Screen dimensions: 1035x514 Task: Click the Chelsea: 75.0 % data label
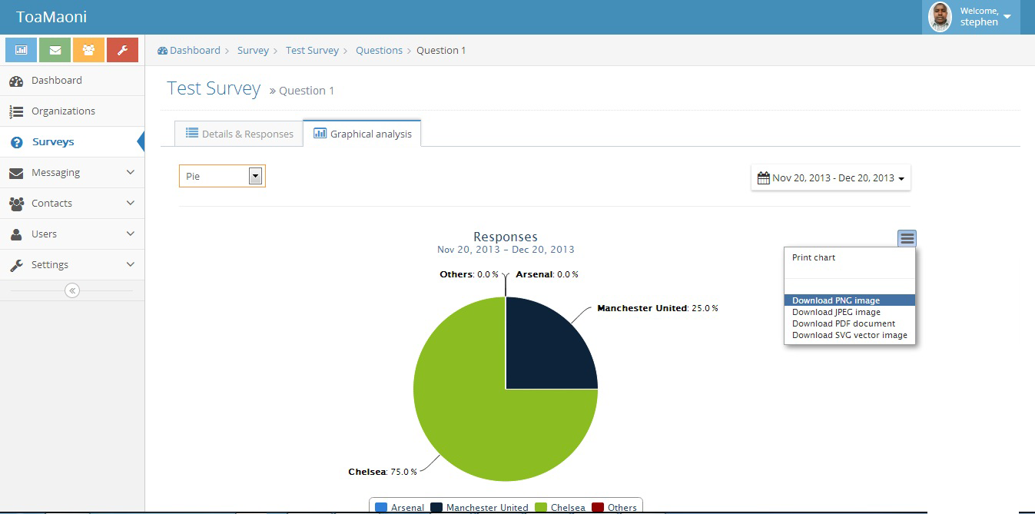pos(382,472)
